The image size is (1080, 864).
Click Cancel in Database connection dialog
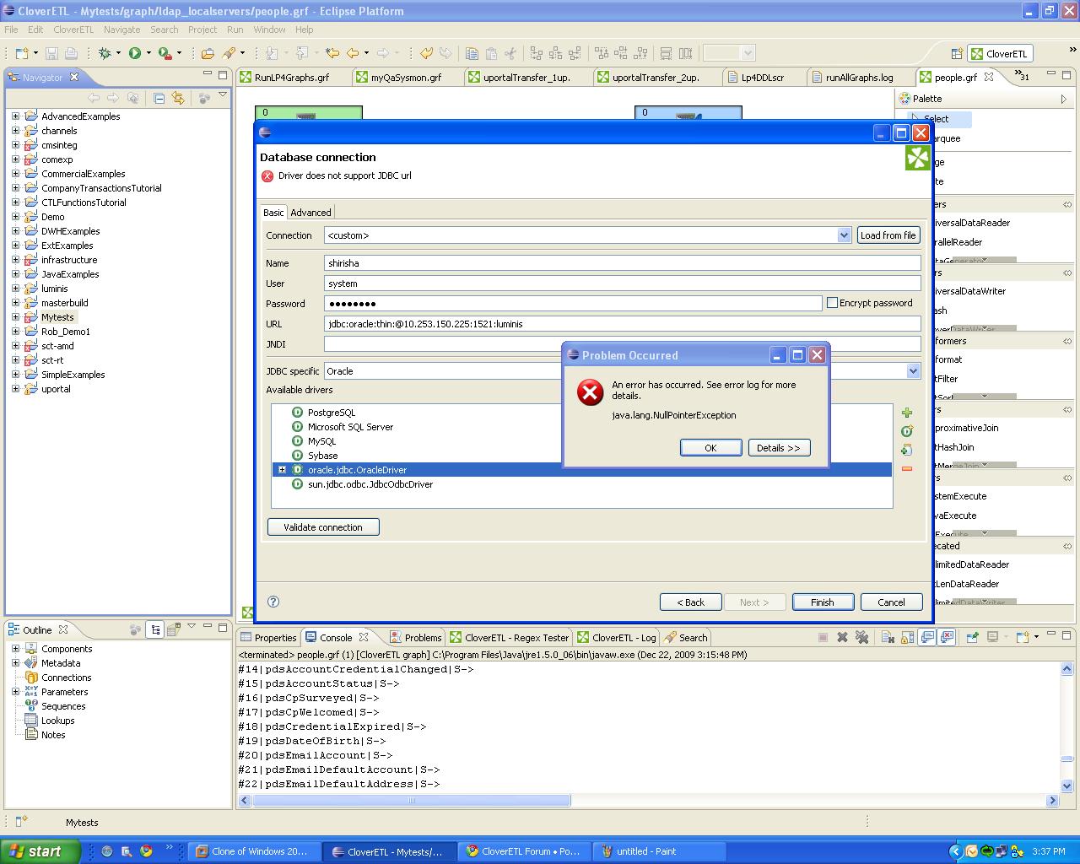click(x=891, y=602)
